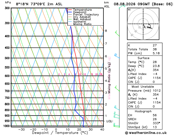Viewport: 175px width, 135px height.
Task: Click the Wet Adiabat legend entry
Action: (80, 19)
